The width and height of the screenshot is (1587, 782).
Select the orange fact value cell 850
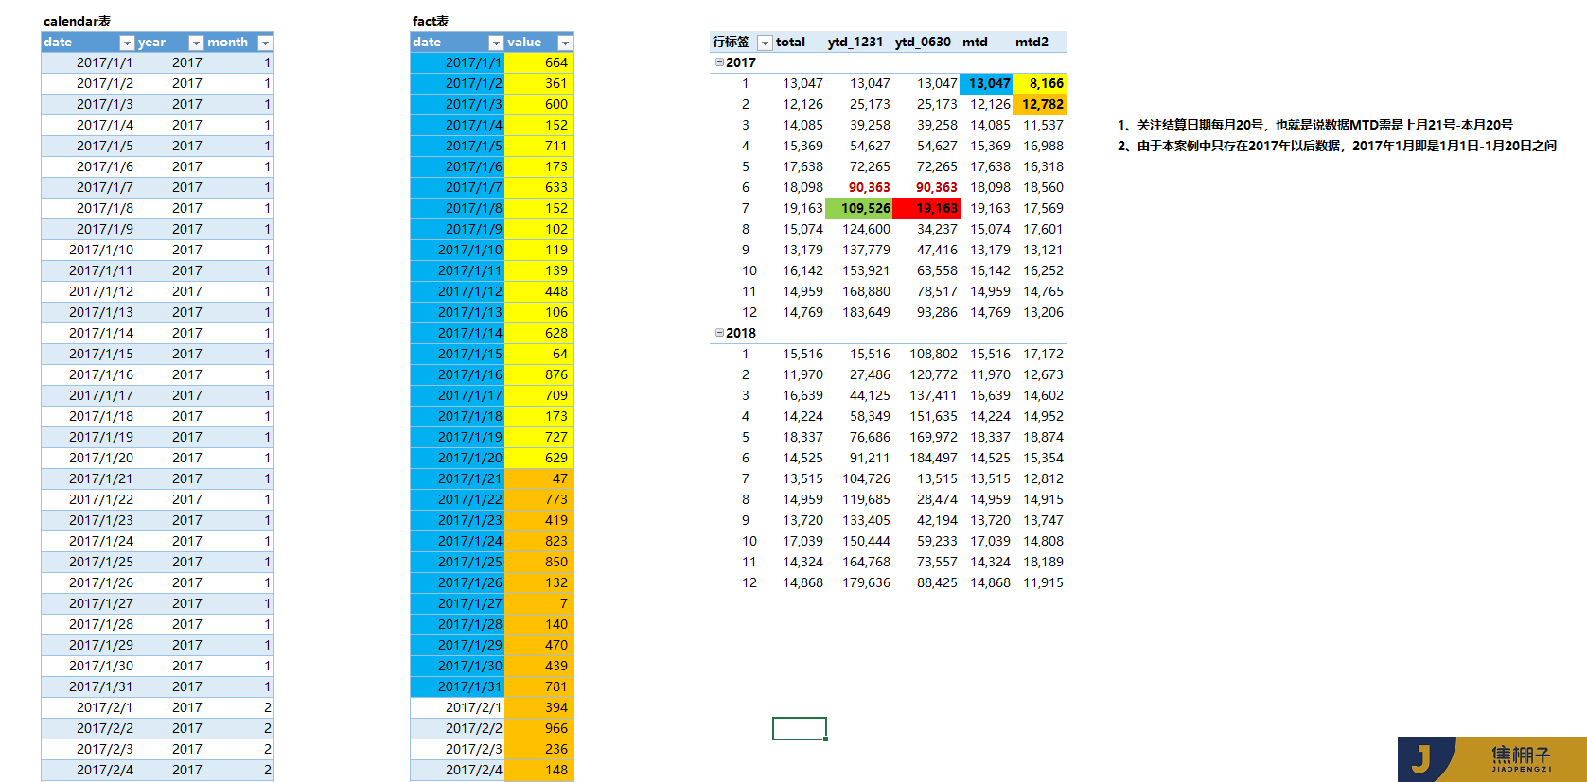click(x=538, y=562)
